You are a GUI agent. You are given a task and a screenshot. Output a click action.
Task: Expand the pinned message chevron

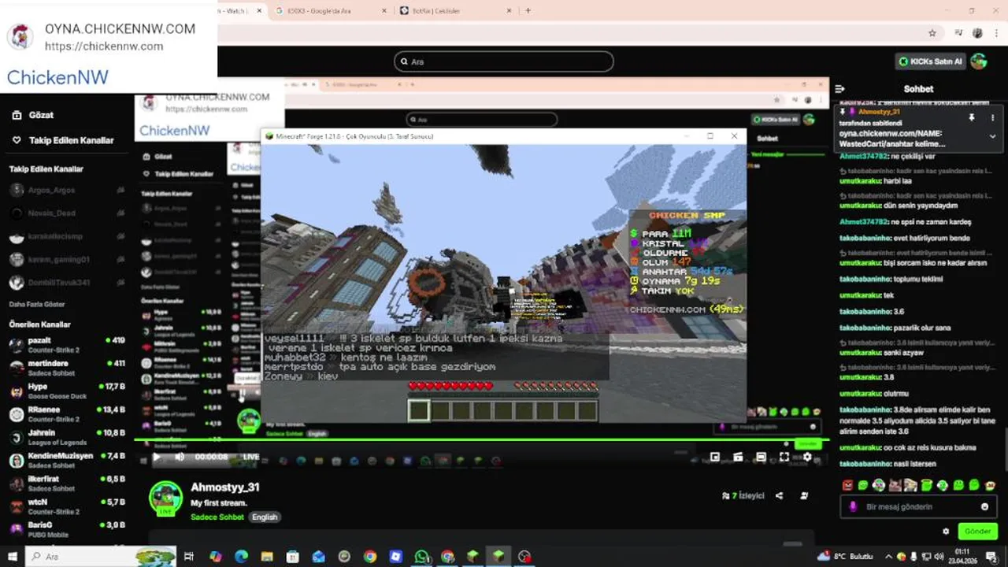tap(992, 136)
